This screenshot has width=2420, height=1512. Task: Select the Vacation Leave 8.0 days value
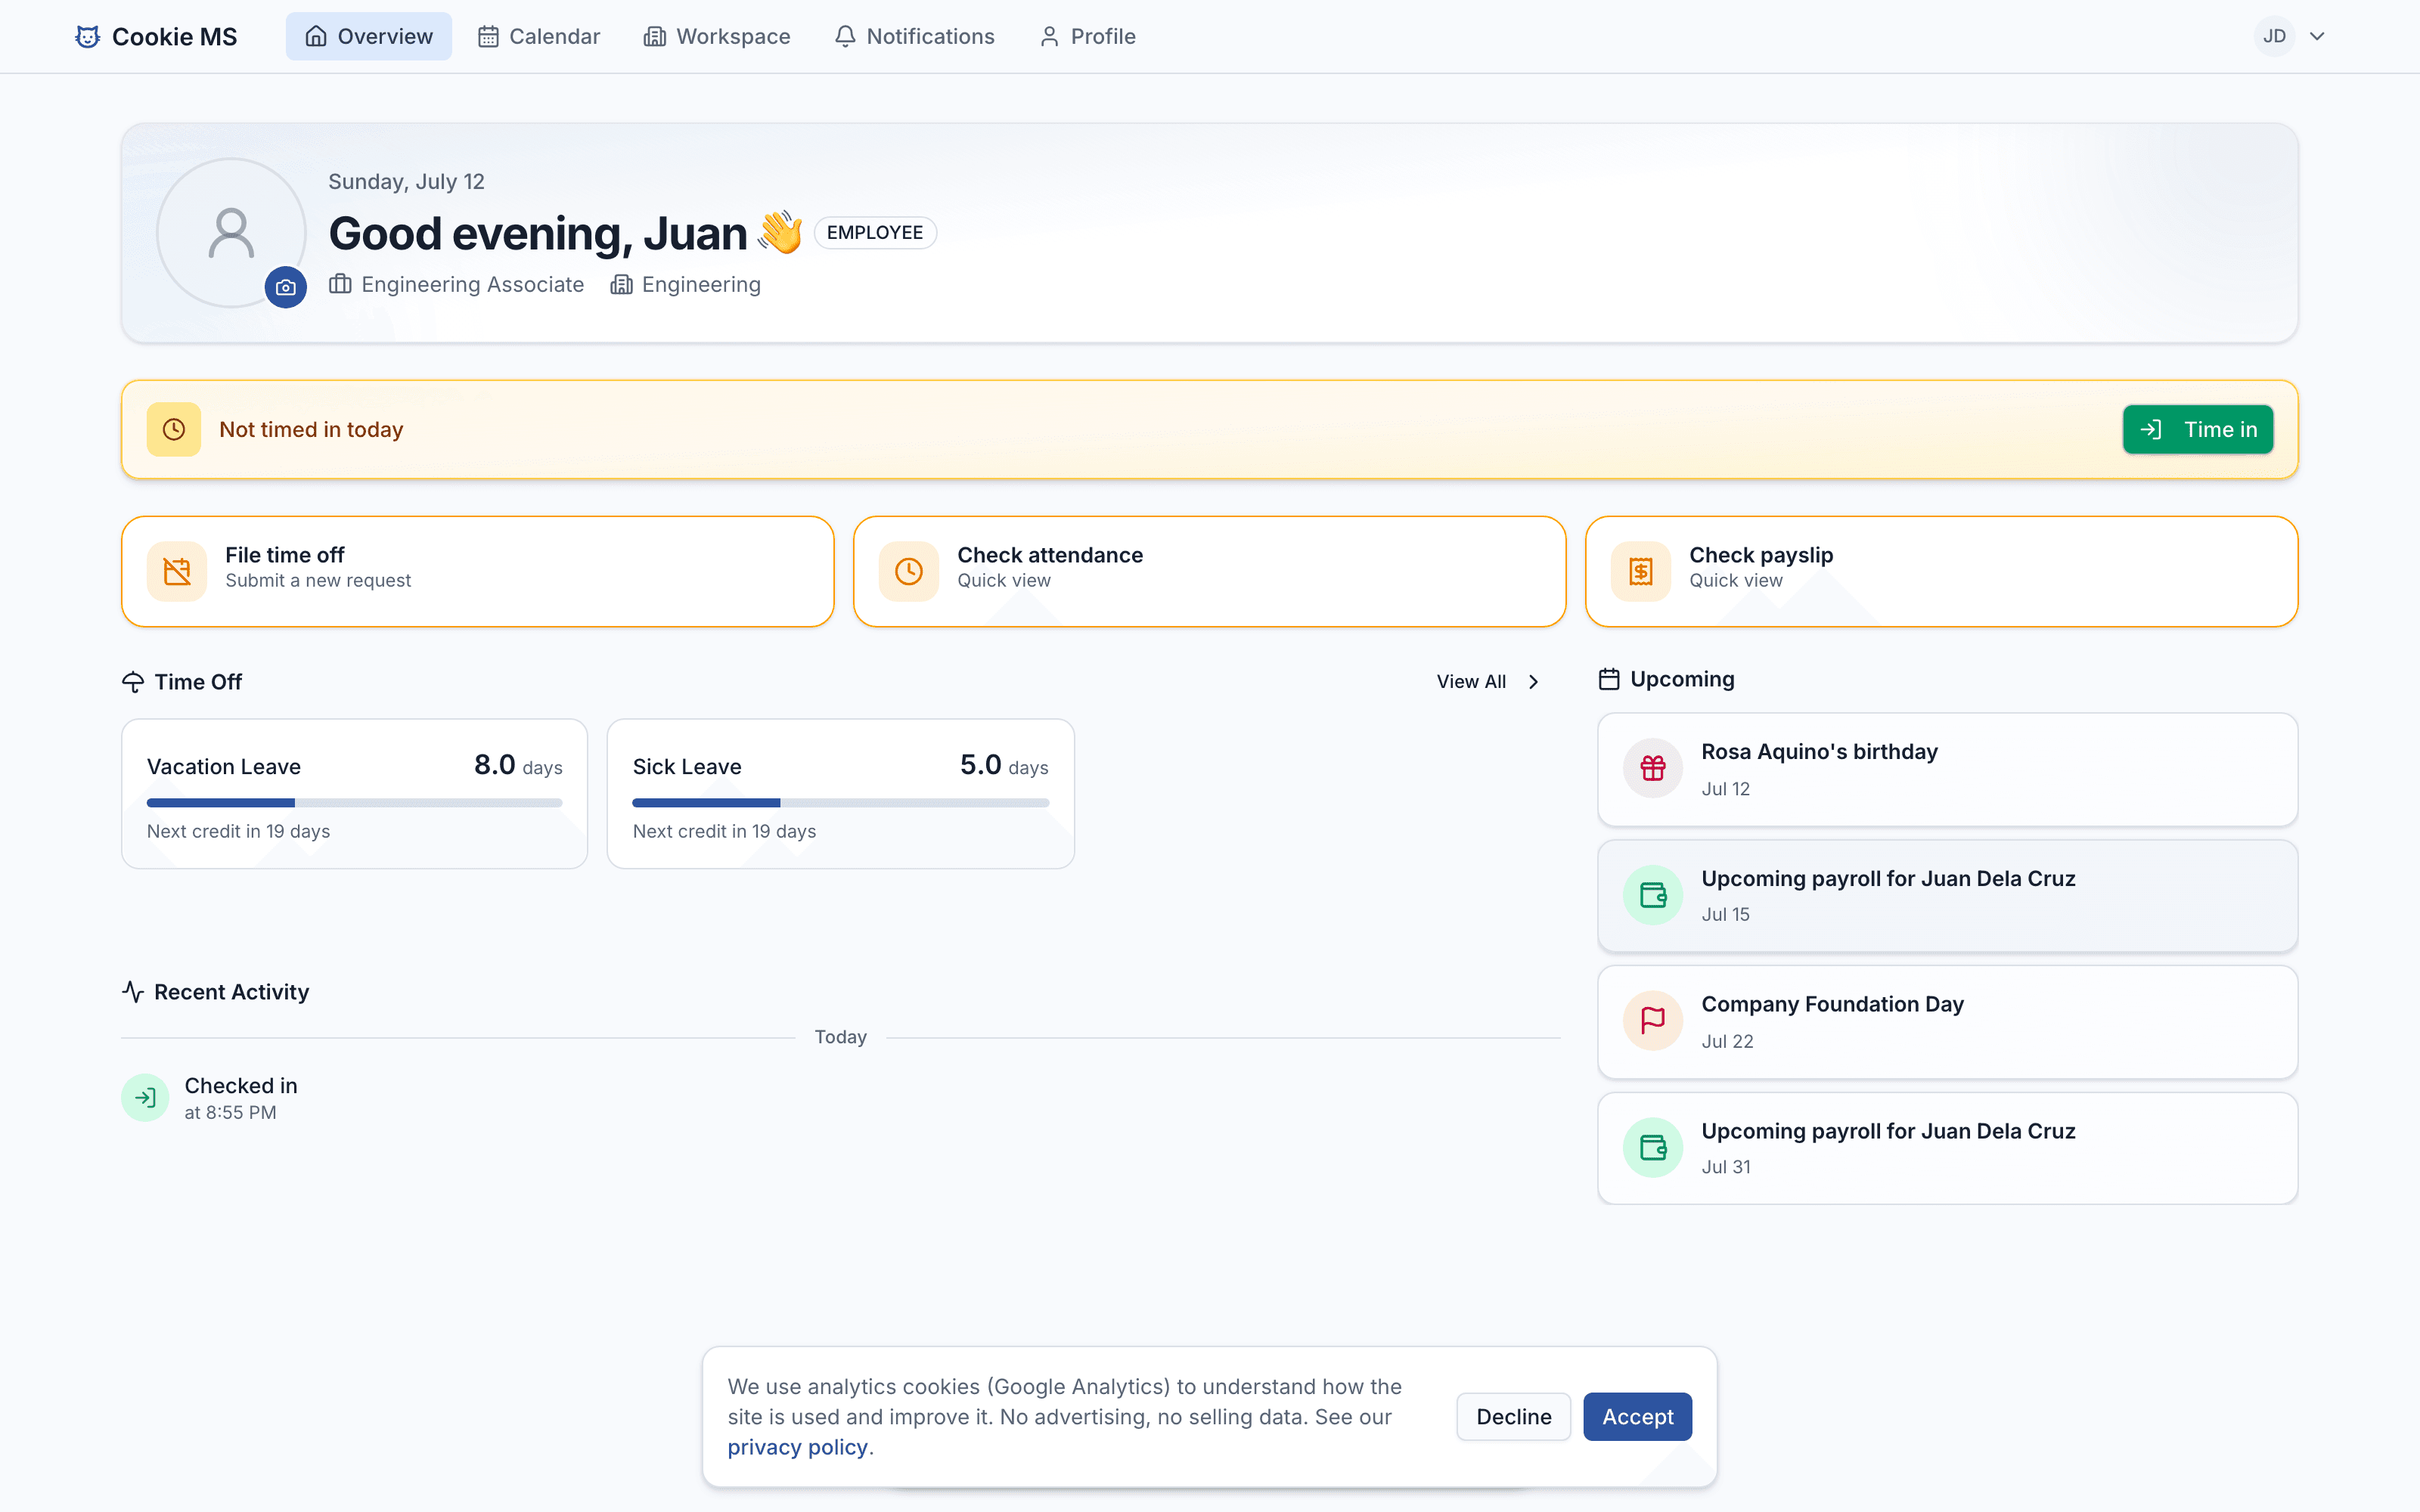[518, 766]
